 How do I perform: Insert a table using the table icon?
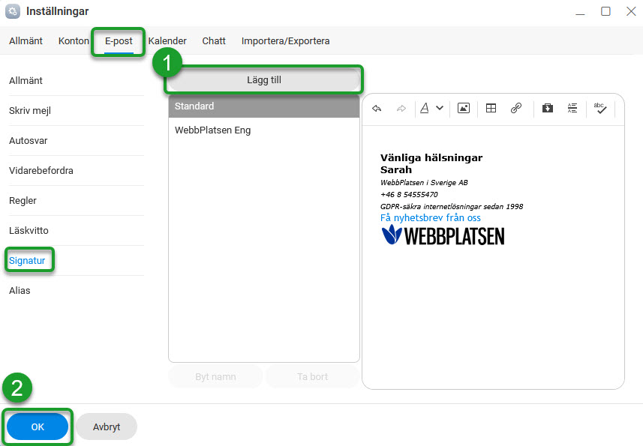tap(491, 108)
